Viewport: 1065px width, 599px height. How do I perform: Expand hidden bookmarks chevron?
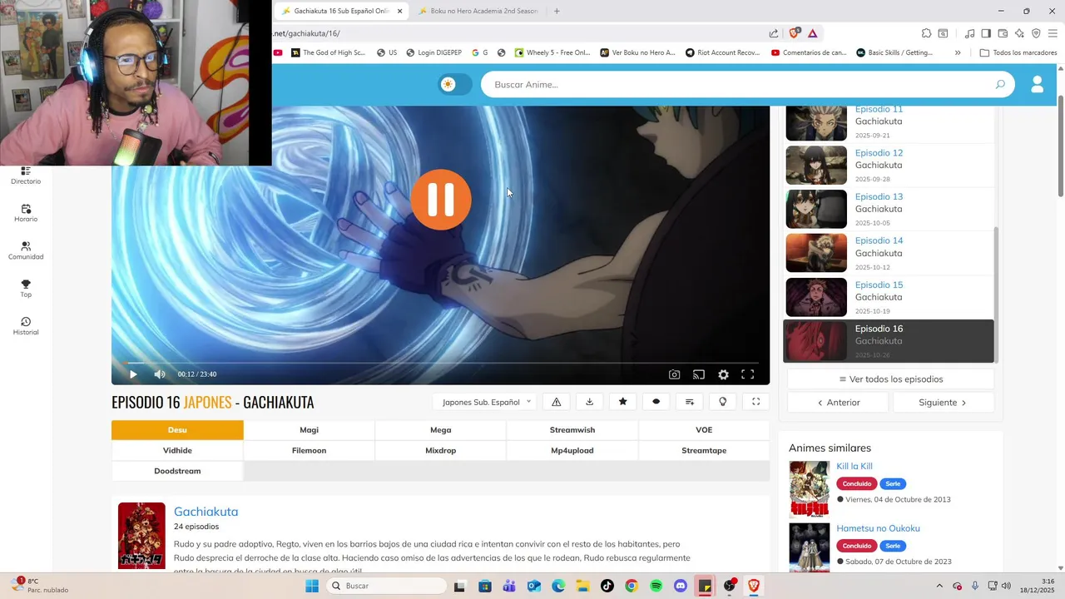958,52
